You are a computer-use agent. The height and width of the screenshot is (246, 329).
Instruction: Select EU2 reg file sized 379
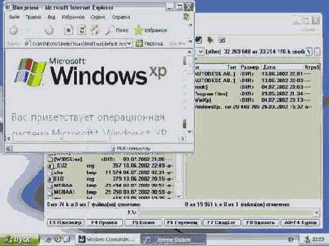point(111,179)
